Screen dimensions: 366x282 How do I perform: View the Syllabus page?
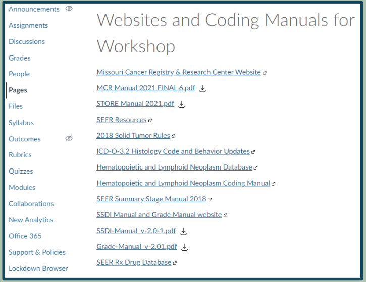[x=21, y=123]
